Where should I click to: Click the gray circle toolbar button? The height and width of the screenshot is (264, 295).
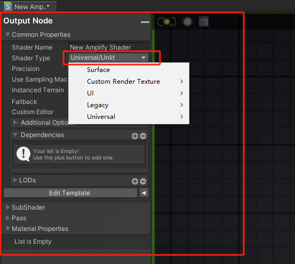[187, 22]
